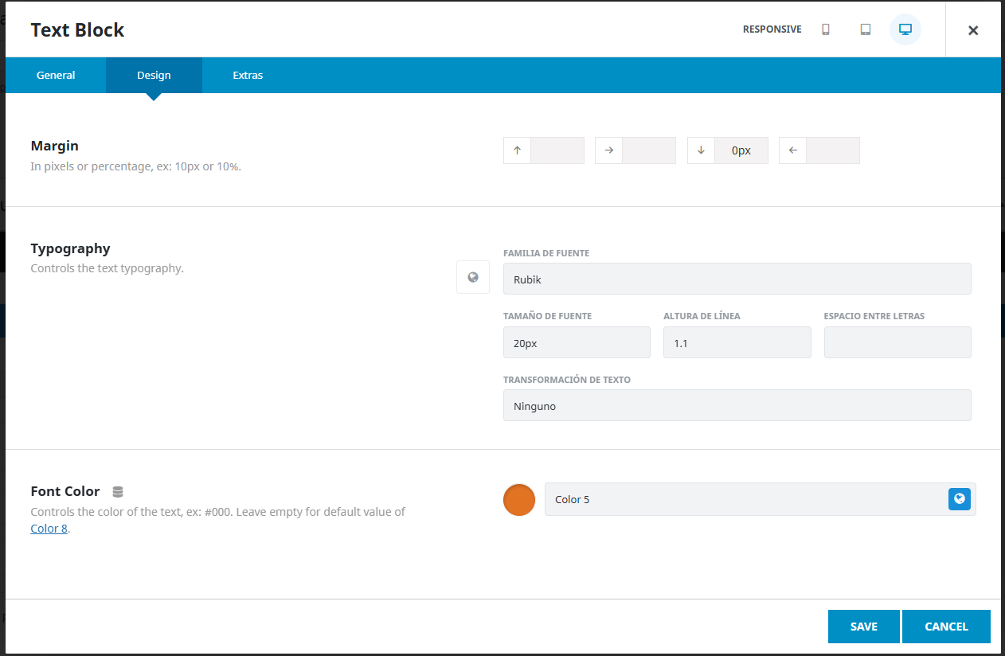Open the orange font color swatch
This screenshot has width=1005, height=656.
click(519, 499)
